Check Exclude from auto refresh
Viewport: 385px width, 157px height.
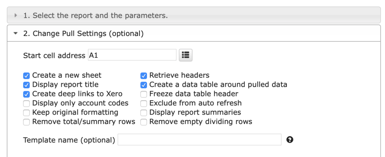(144, 103)
